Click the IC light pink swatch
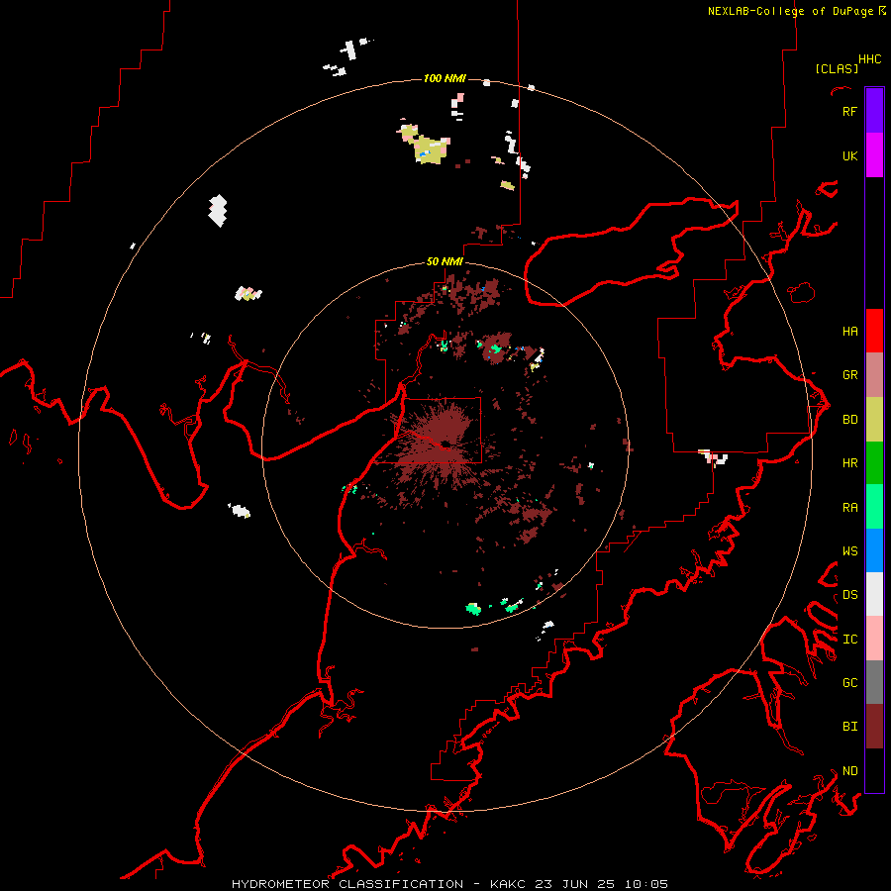The height and width of the screenshot is (891, 891). coord(874,639)
